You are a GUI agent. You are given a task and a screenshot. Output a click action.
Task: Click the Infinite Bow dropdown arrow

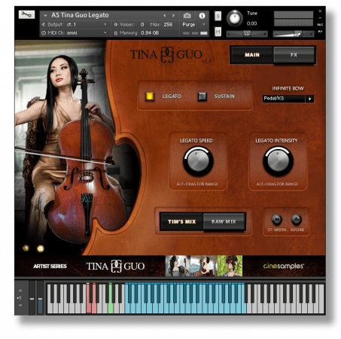309,99
